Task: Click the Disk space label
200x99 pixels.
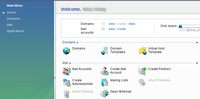Action: [168, 26]
